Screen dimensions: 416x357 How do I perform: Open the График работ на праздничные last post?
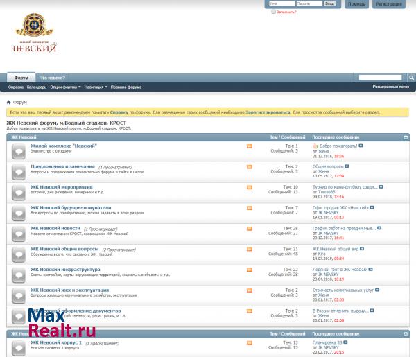pyautogui.click(x=344, y=228)
